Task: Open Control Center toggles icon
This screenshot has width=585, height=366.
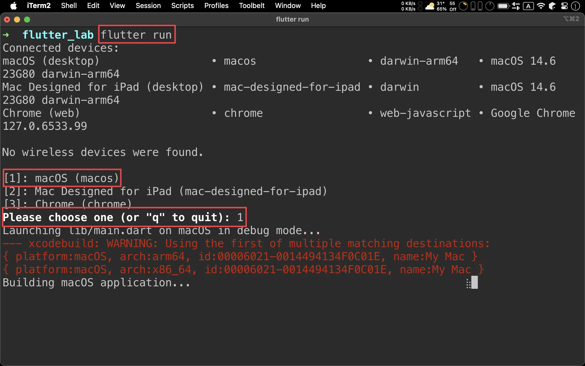Action: [x=564, y=6]
